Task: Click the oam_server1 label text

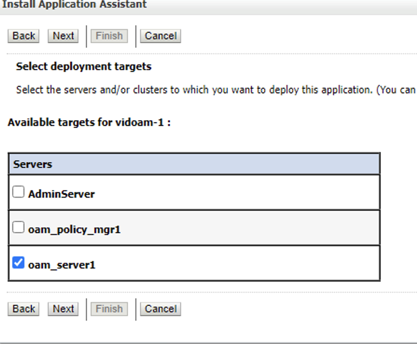Action: coord(62,265)
